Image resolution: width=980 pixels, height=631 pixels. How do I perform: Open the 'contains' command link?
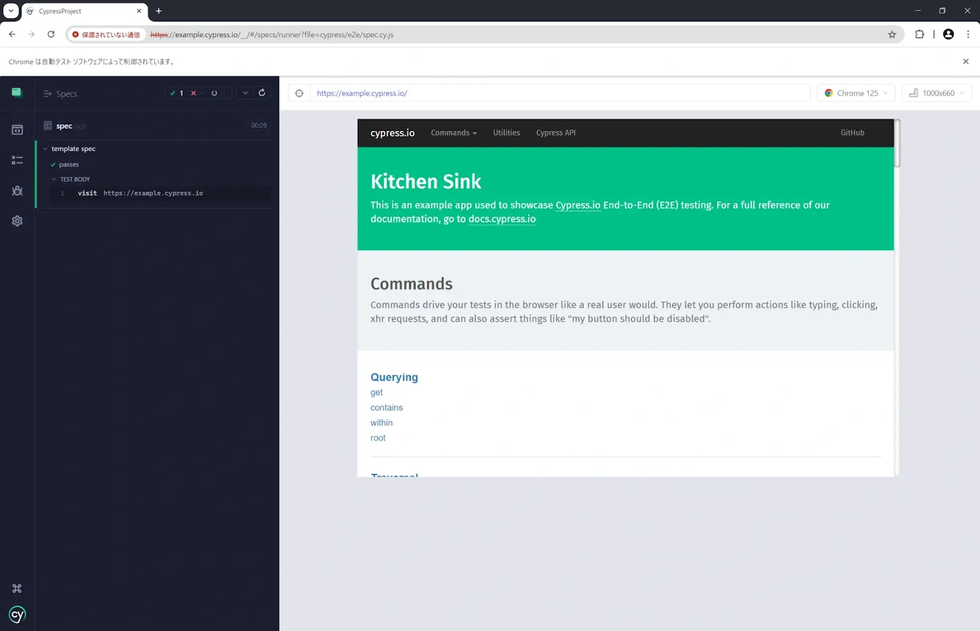[x=386, y=408]
